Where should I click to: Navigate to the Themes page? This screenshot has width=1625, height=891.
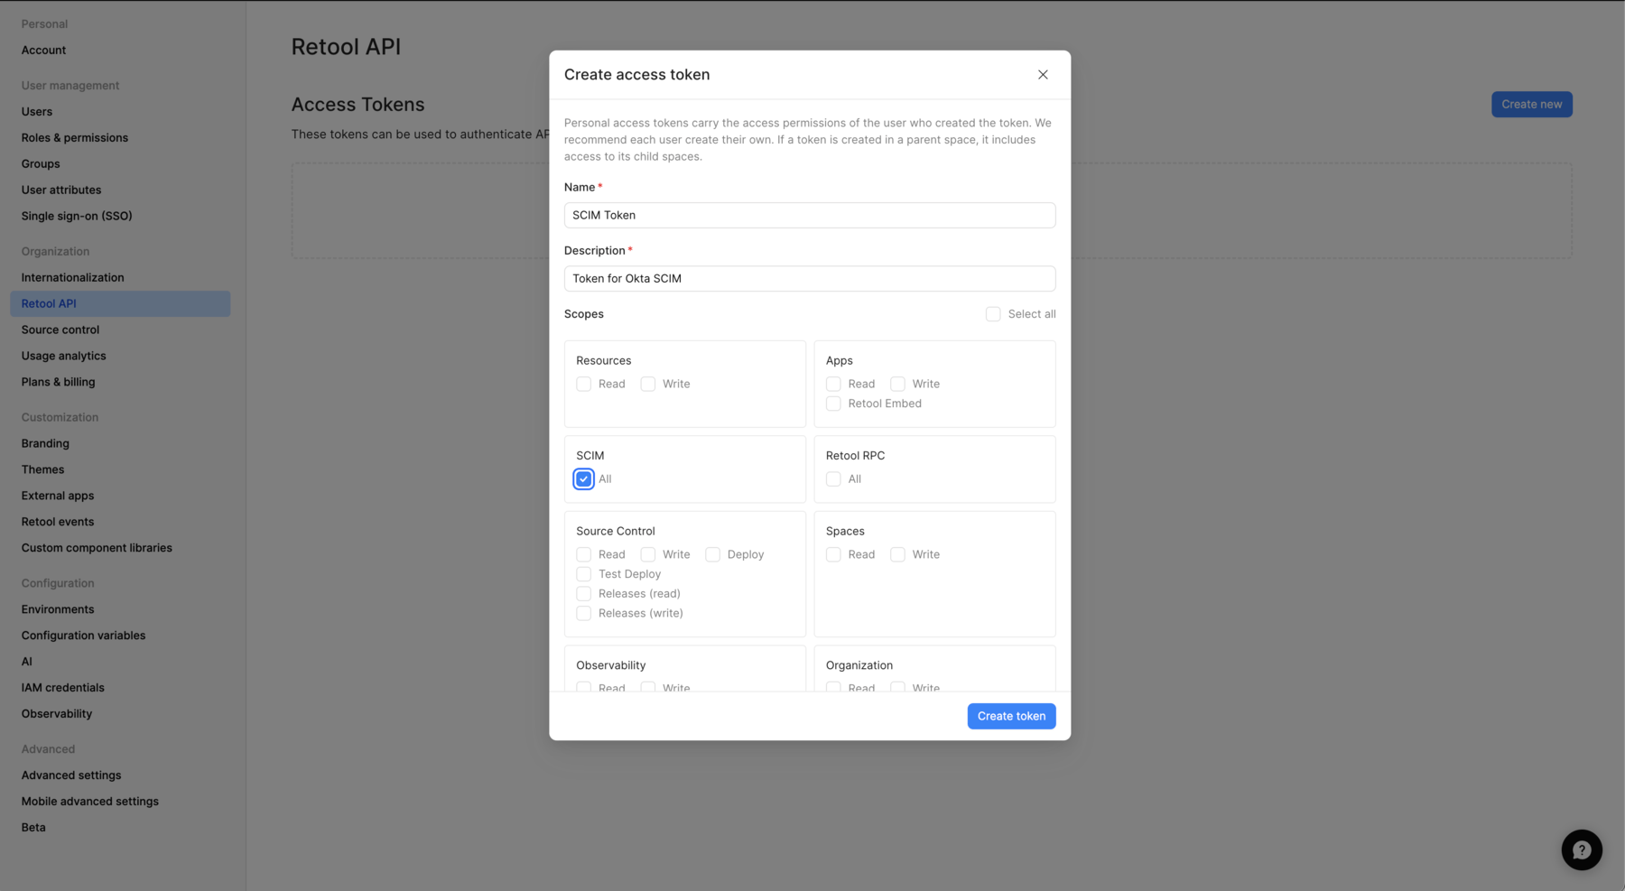click(x=42, y=469)
